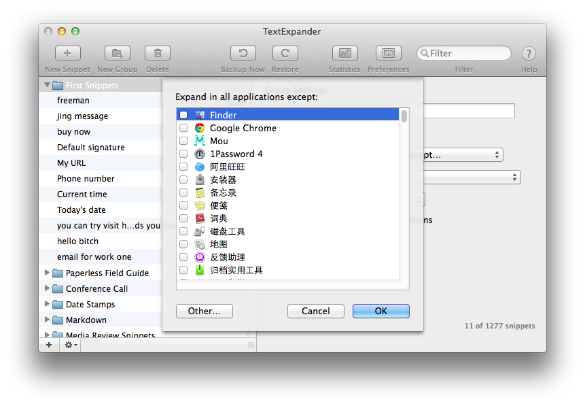Click the Finder app icon in list
The width and height of the screenshot is (585, 406).
(x=200, y=115)
